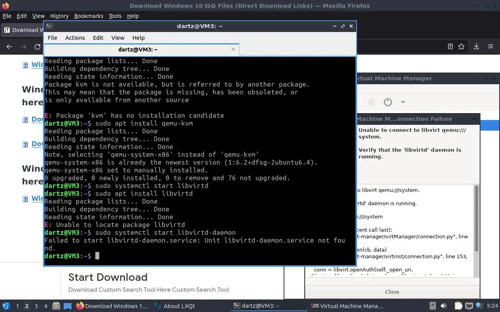Open the Firefox File menu
The height and width of the screenshot is (312, 500).
click(x=7, y=16)
